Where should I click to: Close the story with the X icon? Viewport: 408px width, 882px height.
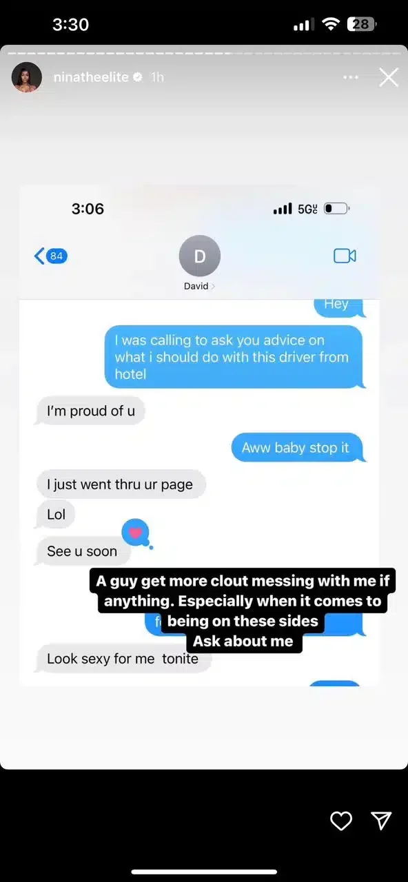389,77
